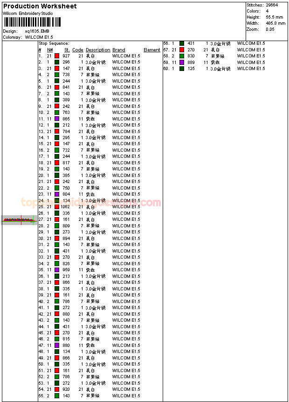Screen dimensions: 289x402
Task: Click the Height value '55.5 mm'
Action: (x=275, y=17)
